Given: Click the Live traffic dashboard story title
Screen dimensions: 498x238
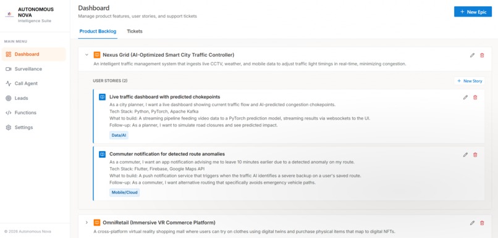Looking at the screenshot, I should click(164, 97).
